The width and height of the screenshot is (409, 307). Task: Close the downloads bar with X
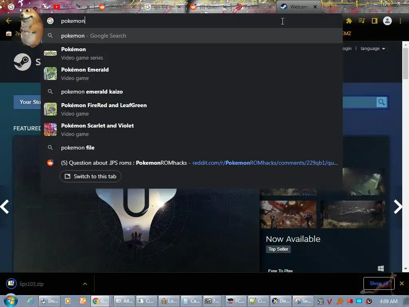pos(402,283)
